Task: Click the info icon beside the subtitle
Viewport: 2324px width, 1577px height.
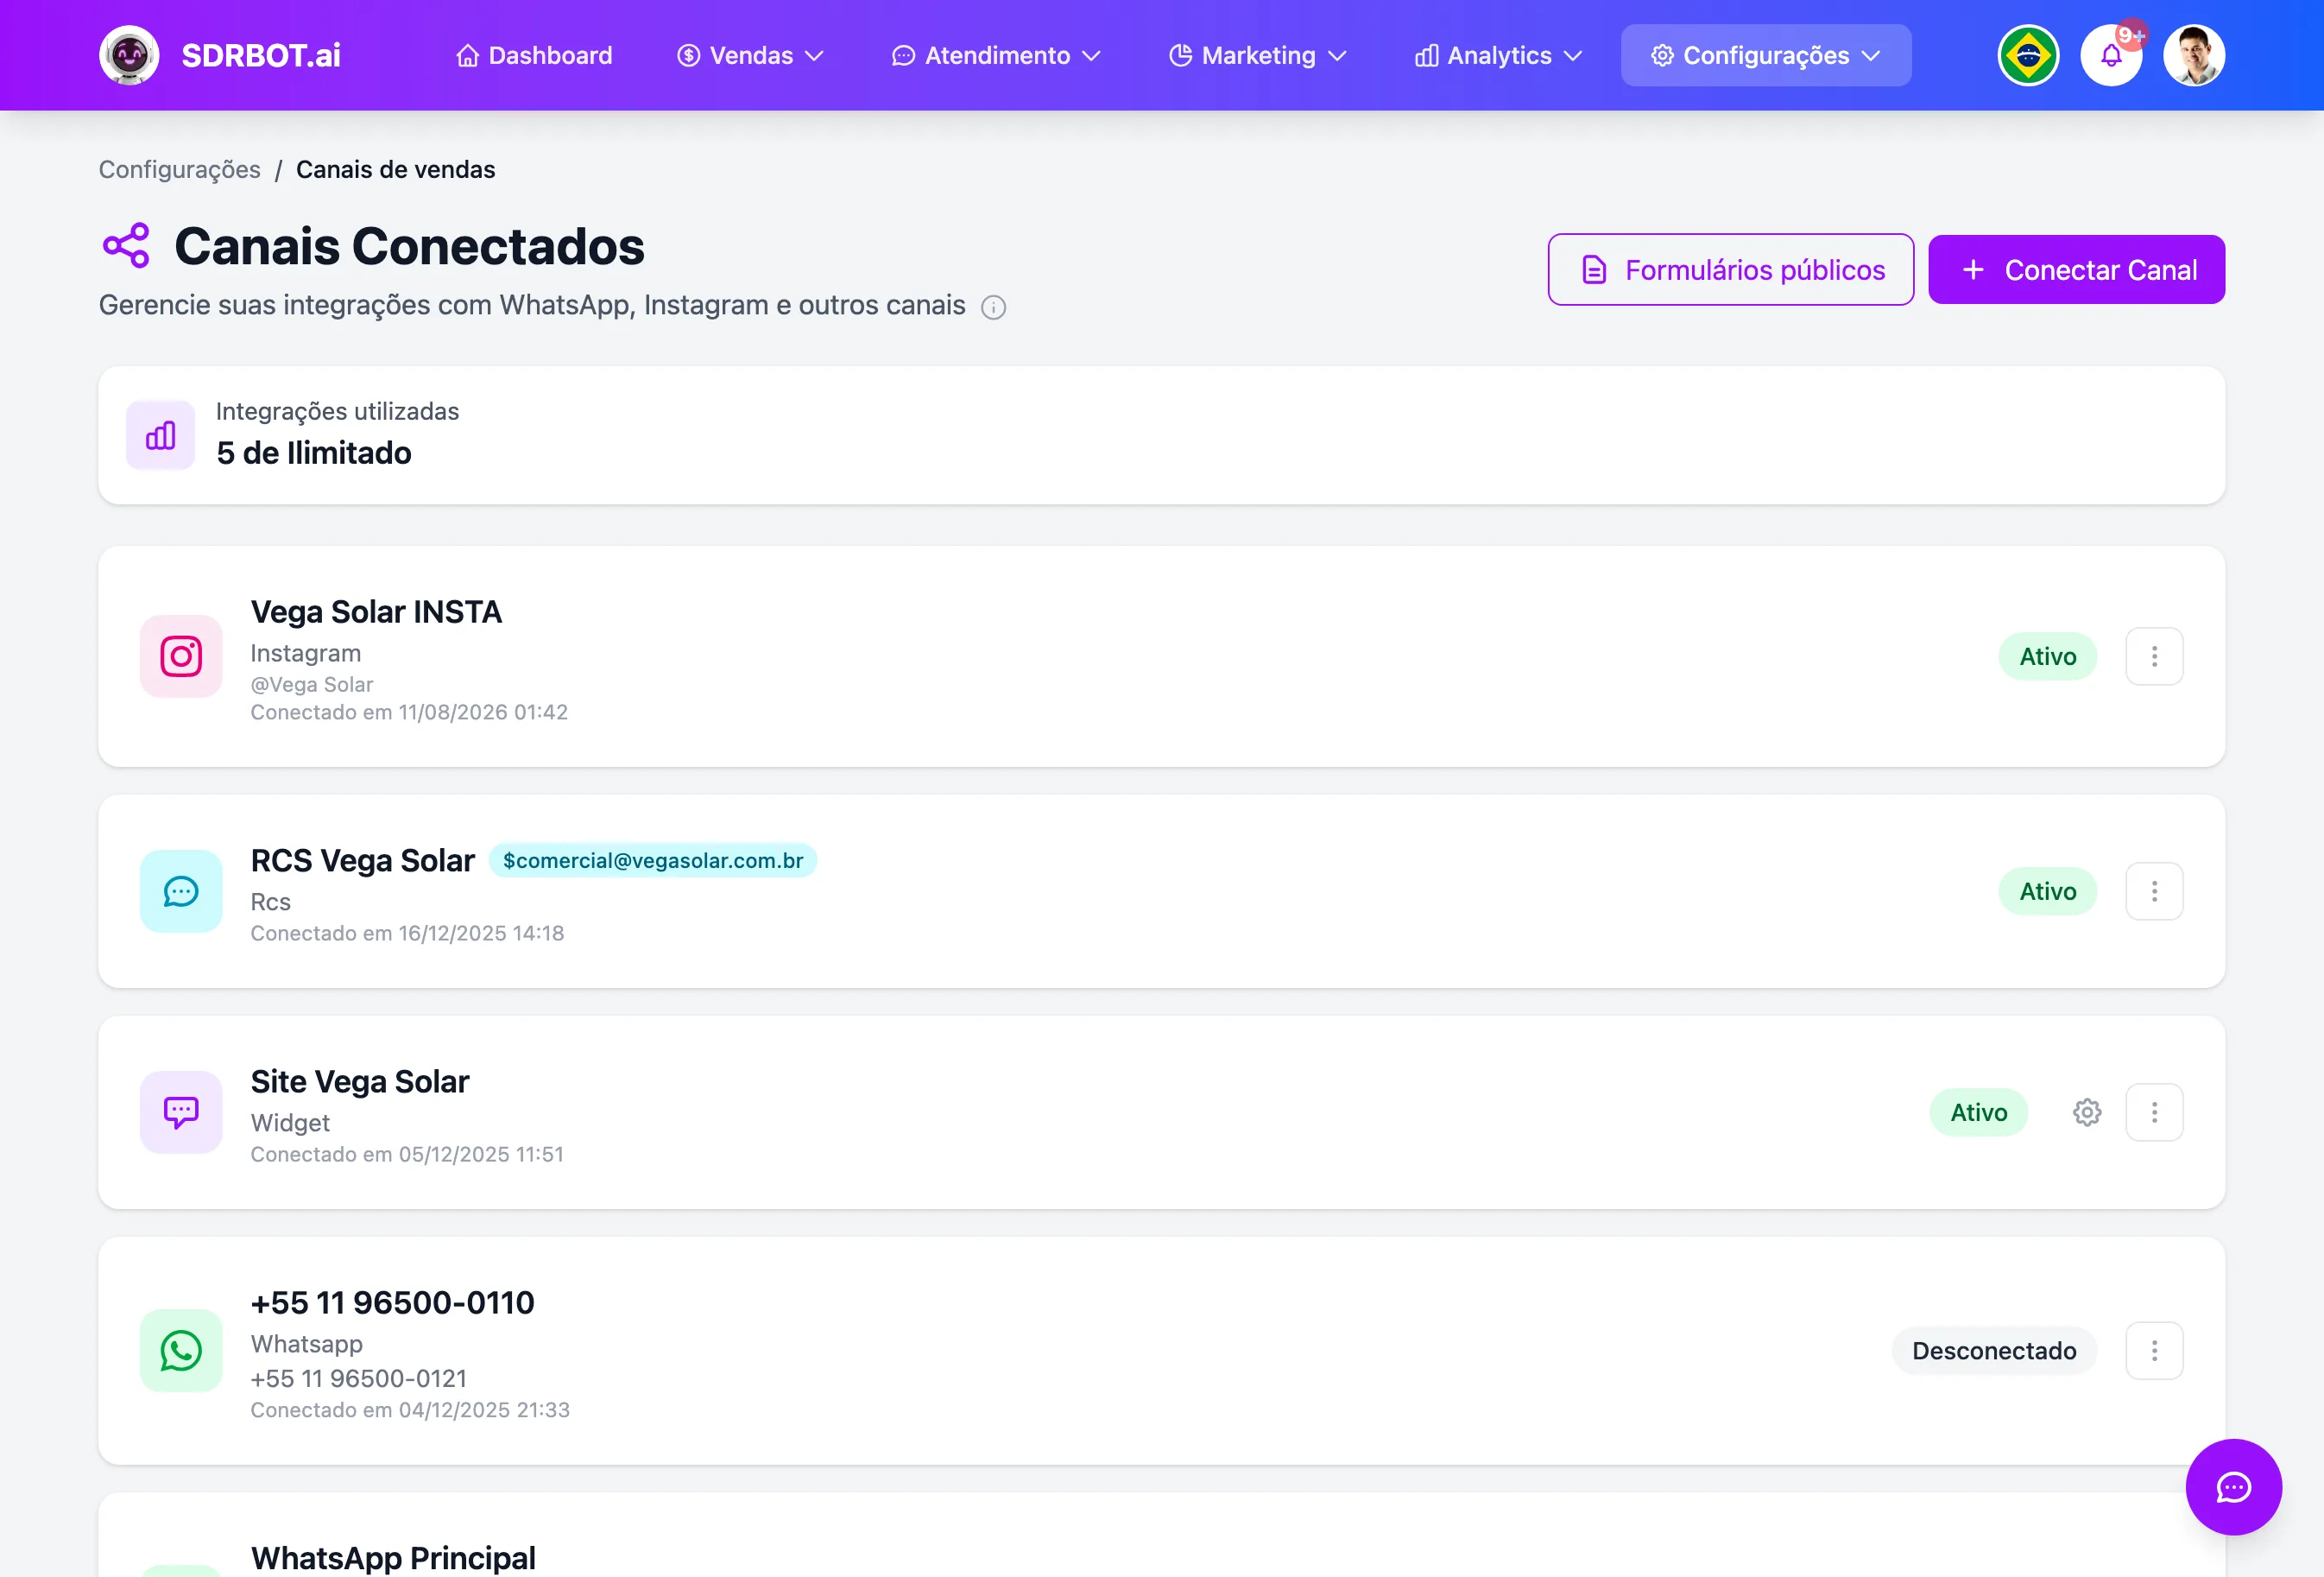Action: [x=993, y=307]
